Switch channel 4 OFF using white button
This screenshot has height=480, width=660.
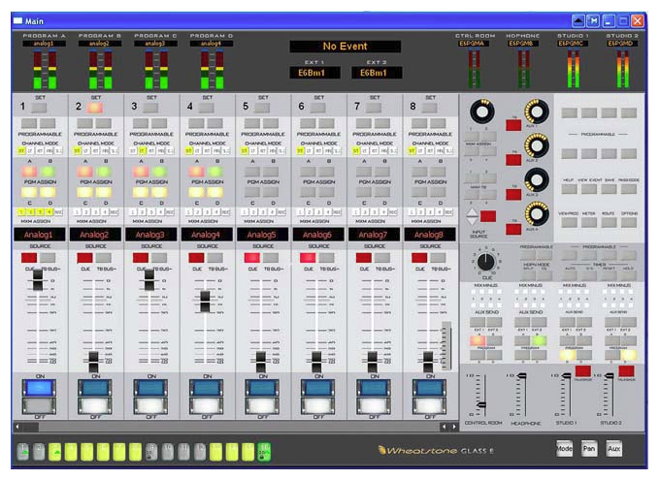coord(206,405)
